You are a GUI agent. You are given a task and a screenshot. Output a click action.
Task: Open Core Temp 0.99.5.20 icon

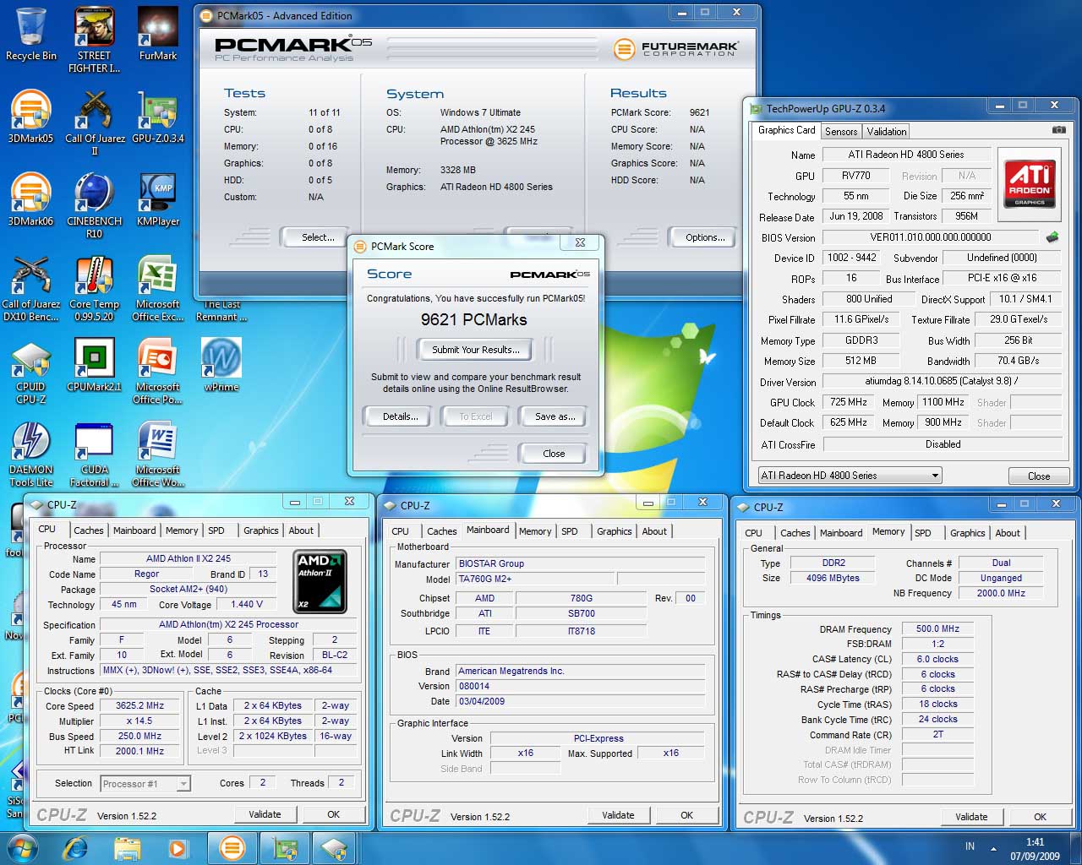click(x=95, y=288)
